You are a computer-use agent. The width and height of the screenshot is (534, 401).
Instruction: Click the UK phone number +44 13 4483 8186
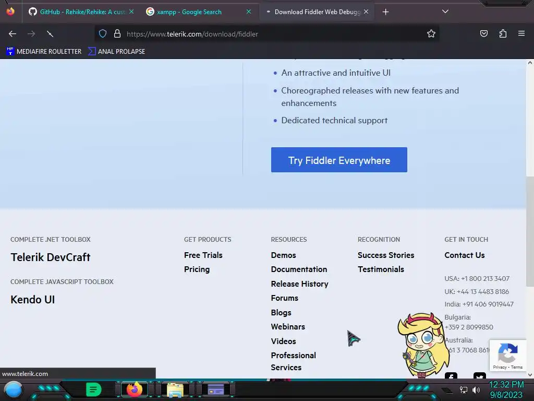point(483,291)
